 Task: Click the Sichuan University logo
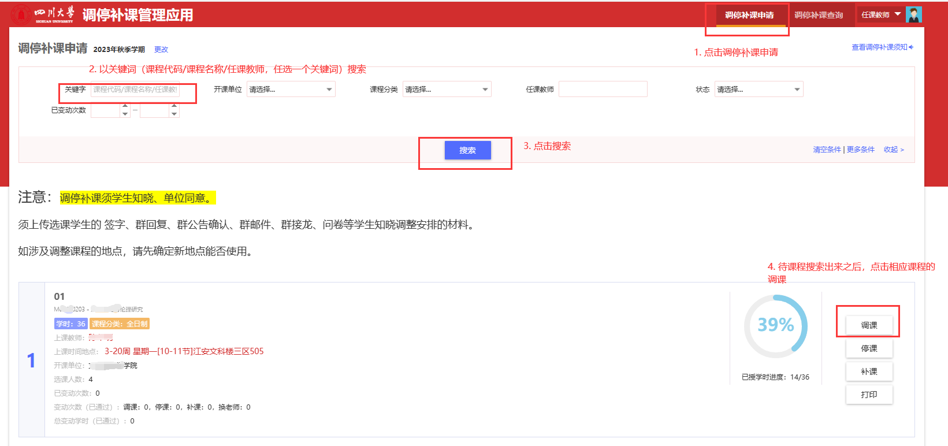[43, 14]
